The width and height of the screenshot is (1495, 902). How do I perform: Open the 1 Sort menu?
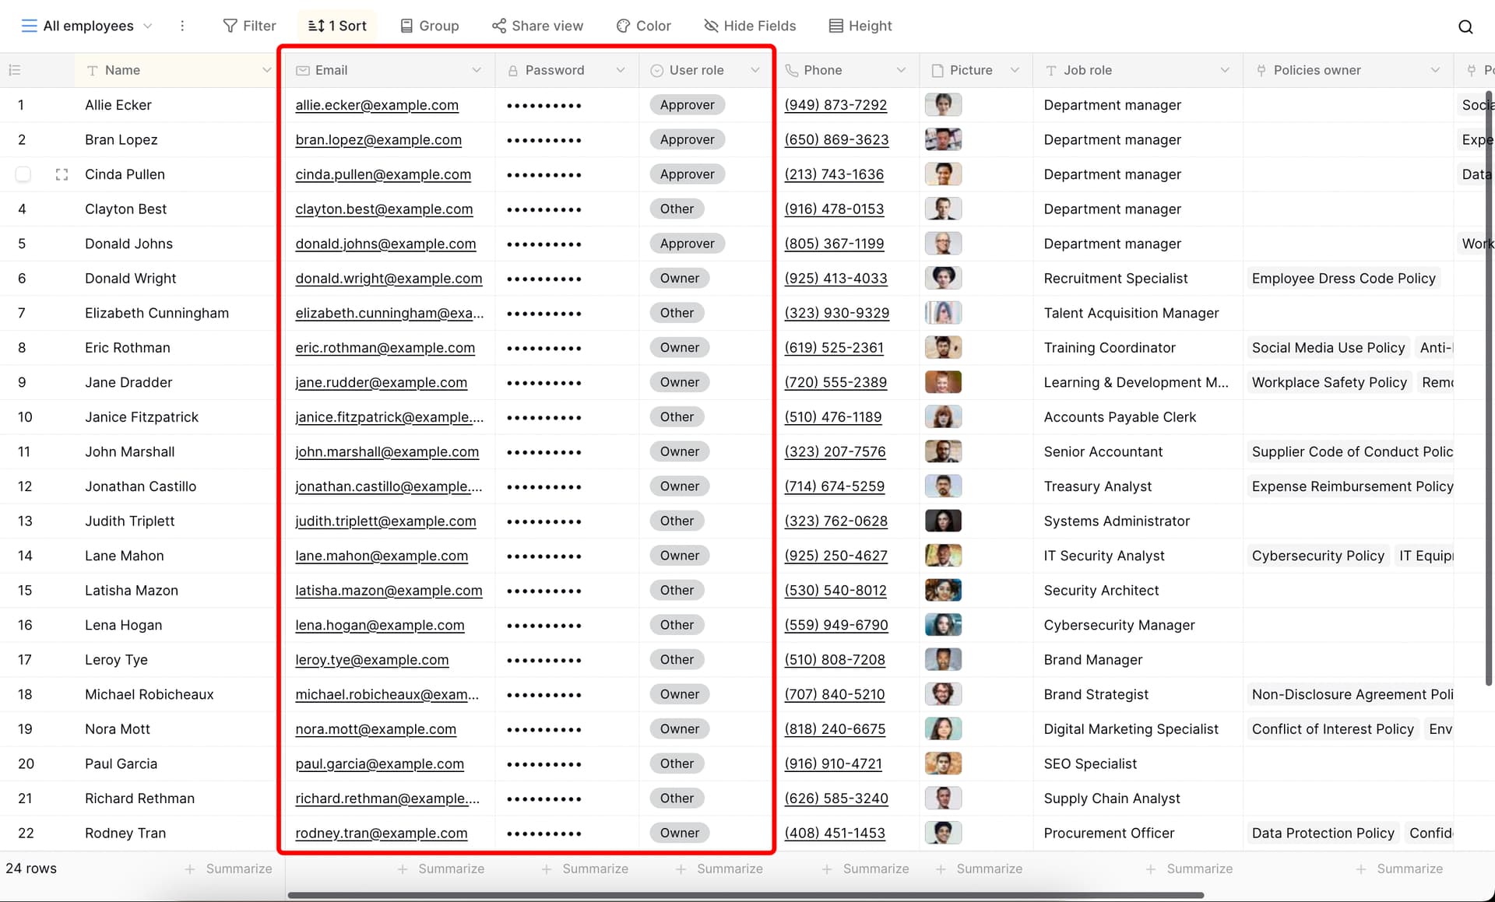click(337, 26)
